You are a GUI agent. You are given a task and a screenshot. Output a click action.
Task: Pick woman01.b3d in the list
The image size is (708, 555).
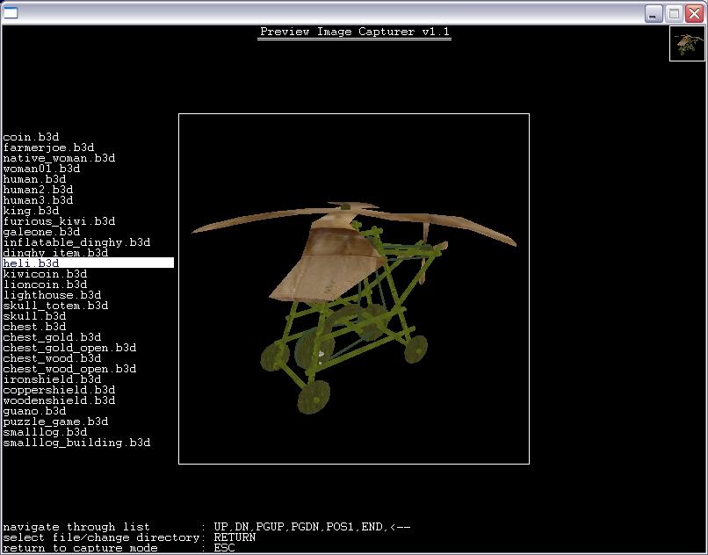41,169
